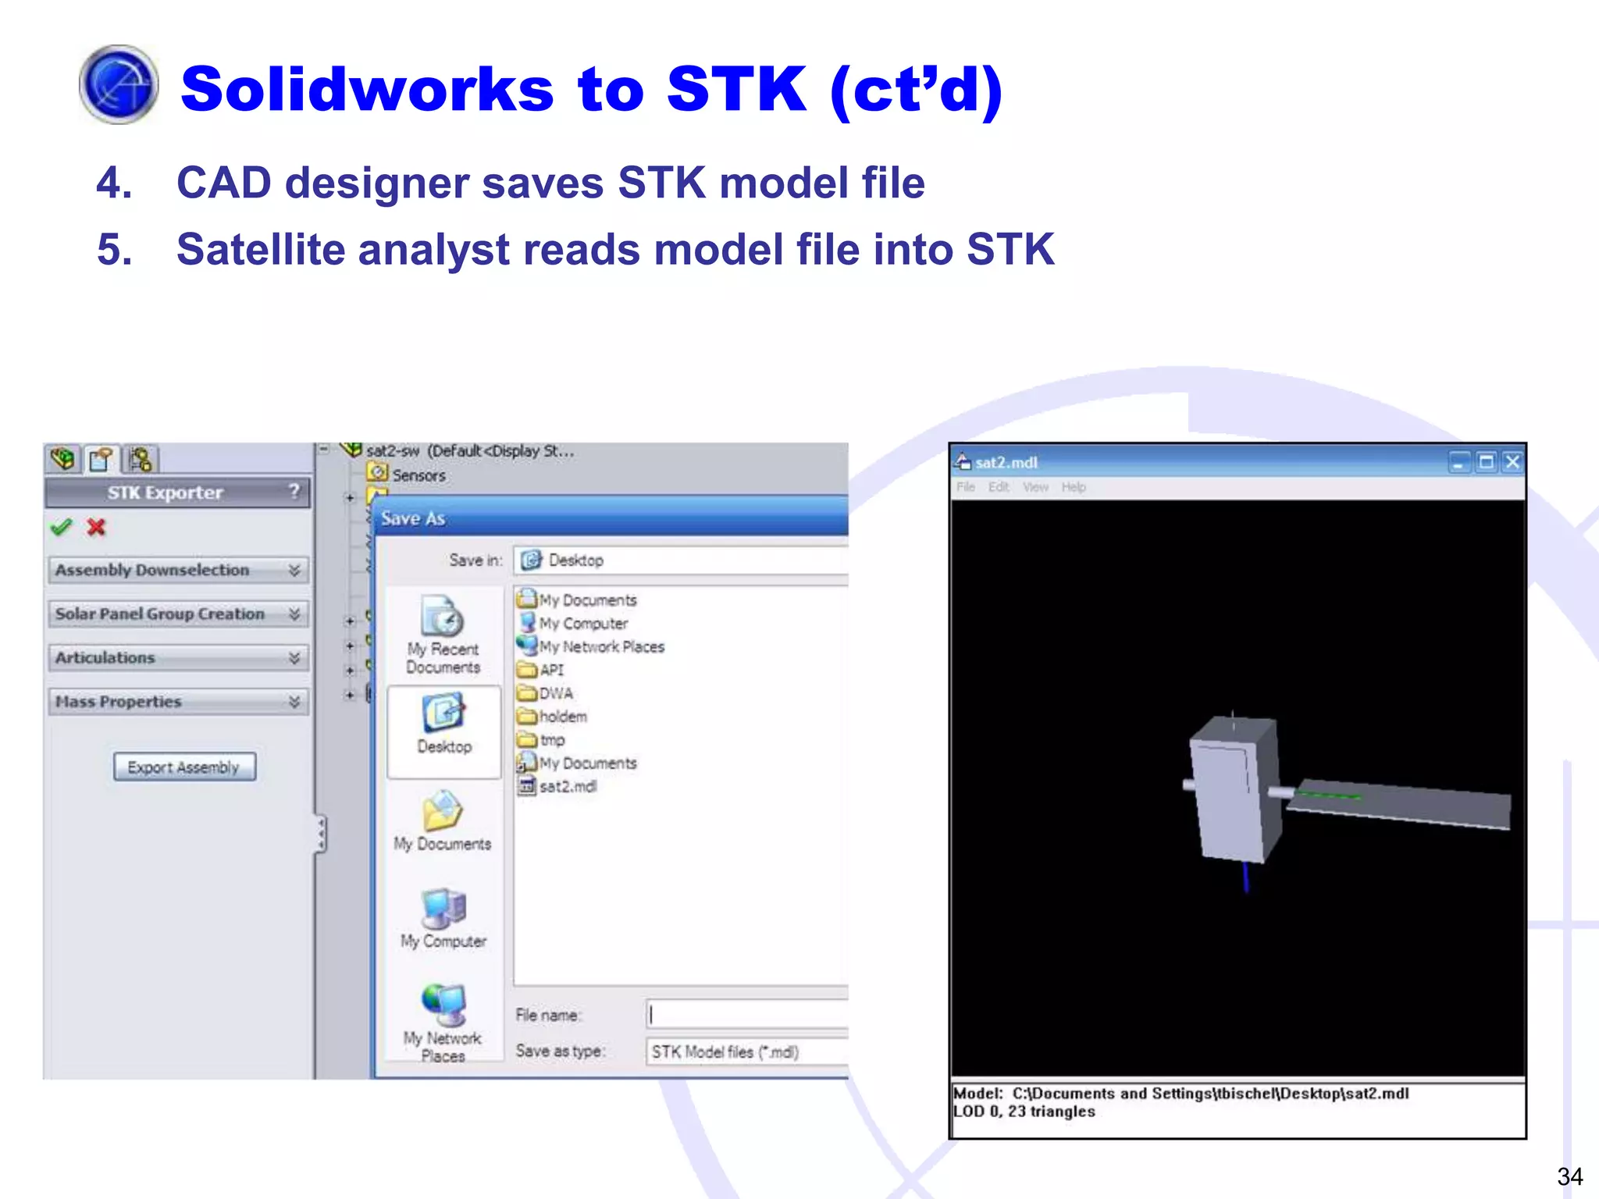The height and width of the screenshot is (1199, 1599).
Task: Select the Sensors item in feature tree
Action: click(x=407, y=475)
